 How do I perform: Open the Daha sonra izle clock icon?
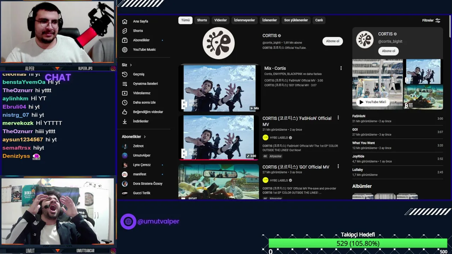click(x=125, y=103)
